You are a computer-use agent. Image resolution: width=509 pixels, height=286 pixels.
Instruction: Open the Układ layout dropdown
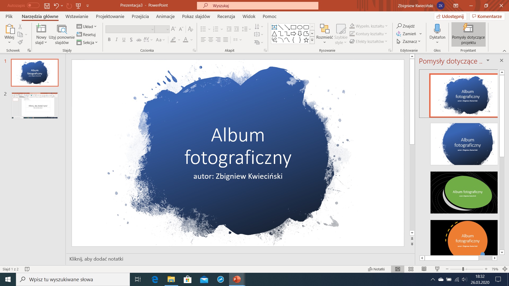tap(87, 26)
